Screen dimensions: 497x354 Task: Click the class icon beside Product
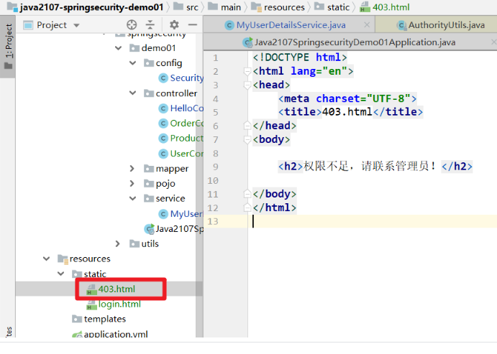163,139
